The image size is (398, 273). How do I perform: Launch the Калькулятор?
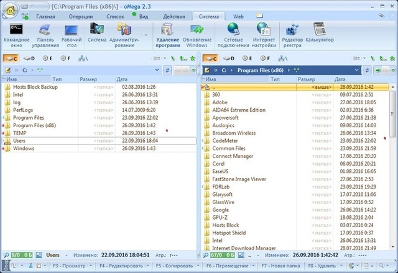tap(320, 34)
